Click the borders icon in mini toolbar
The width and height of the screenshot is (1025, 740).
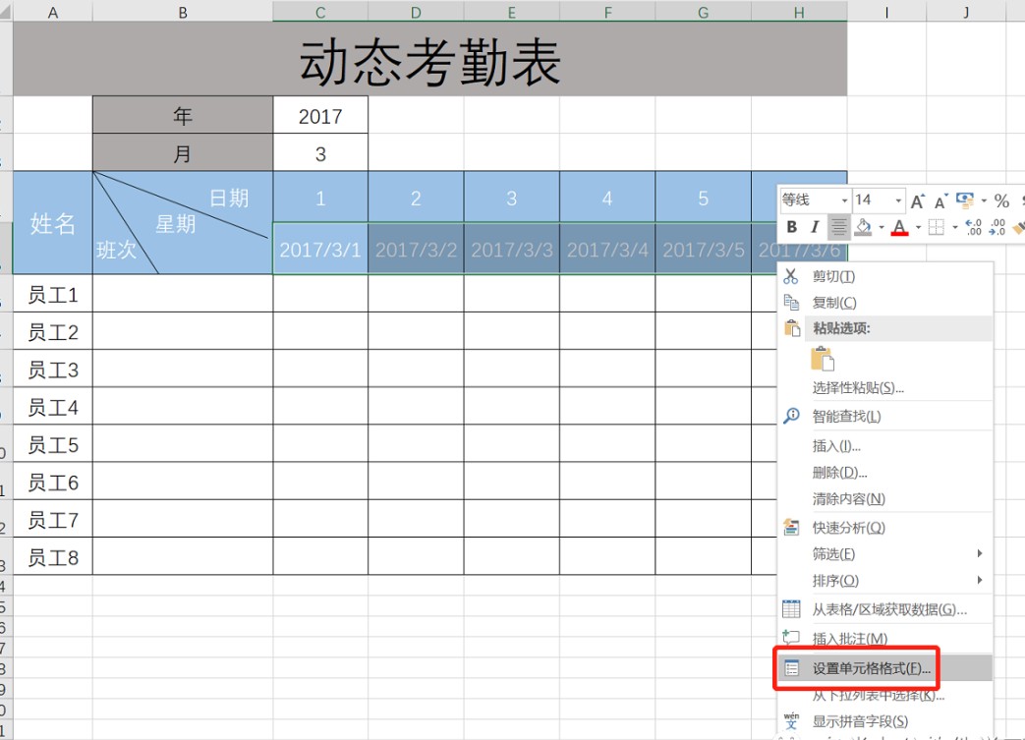click(937, 227)
